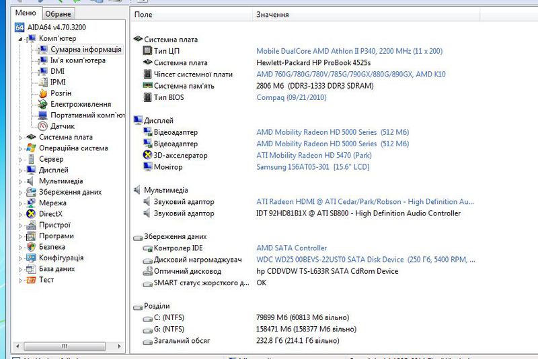Click the Операційна система Windows icon
Viewport: 538px width, 359px height.
pyautogui.click(x=31, y=148)
